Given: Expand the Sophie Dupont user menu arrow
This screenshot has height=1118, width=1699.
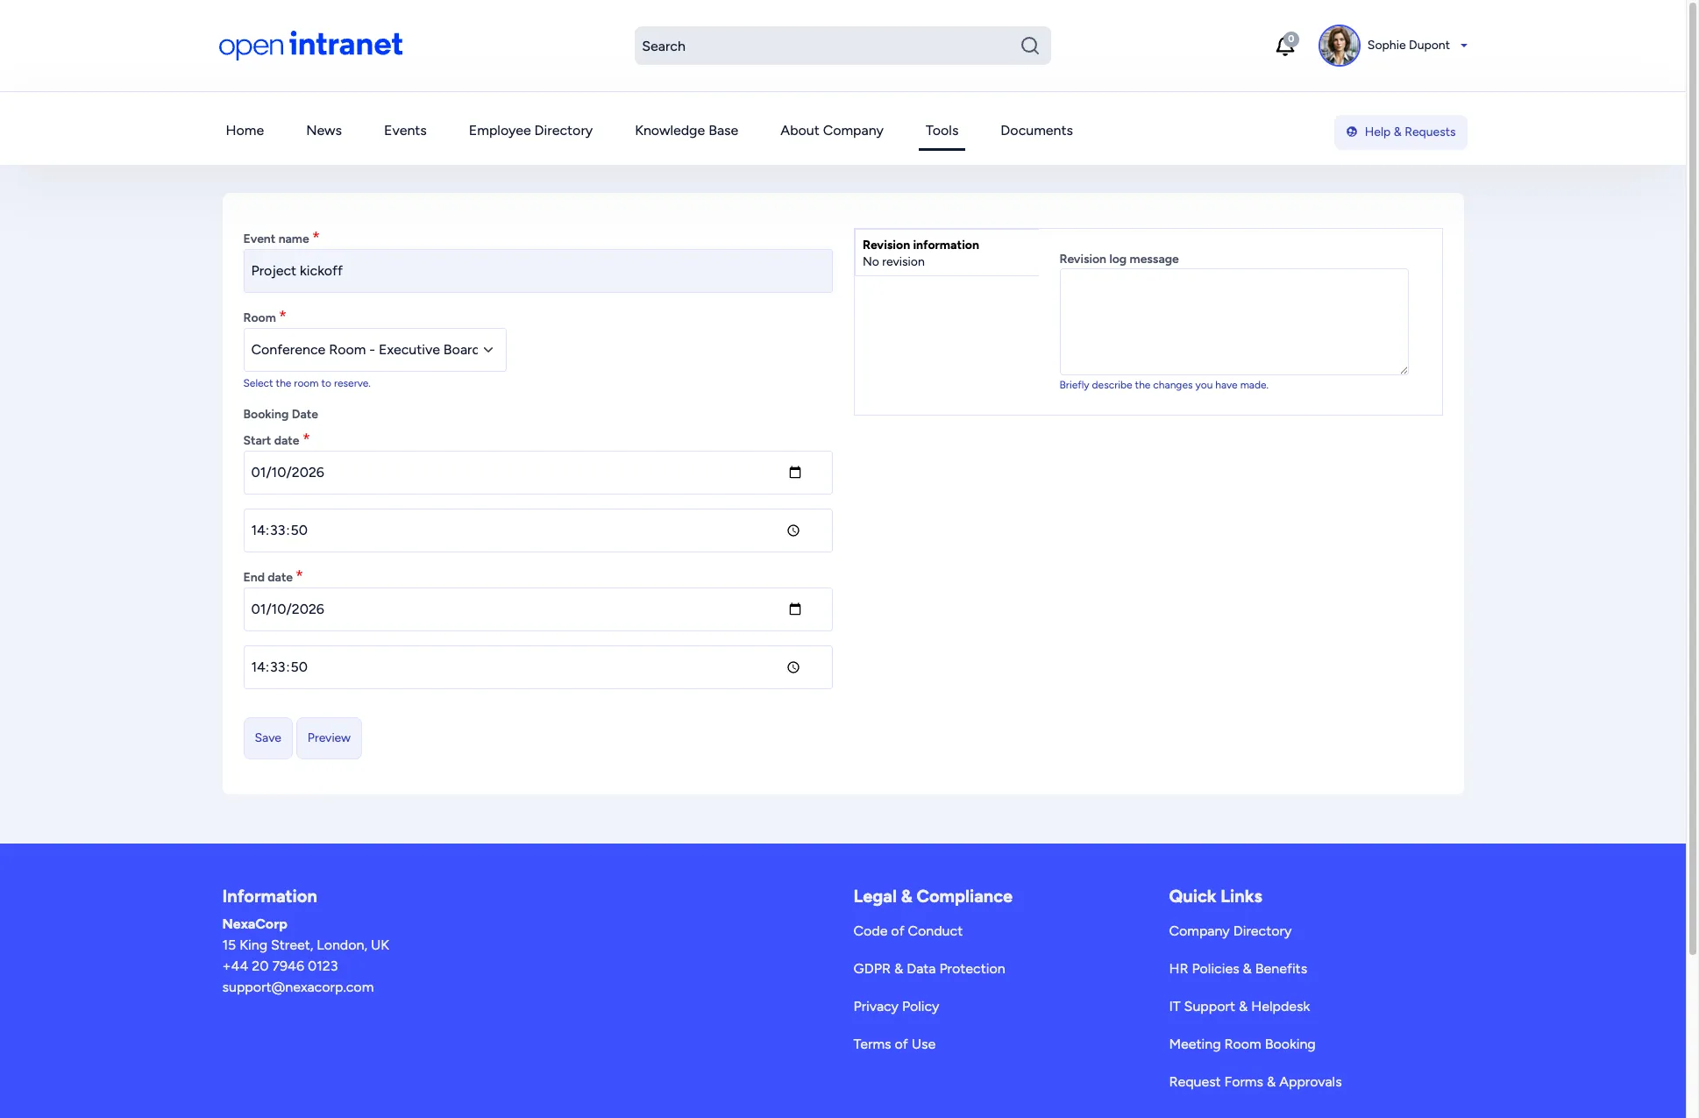Looking at the screenshot, I should [1463, 46].
